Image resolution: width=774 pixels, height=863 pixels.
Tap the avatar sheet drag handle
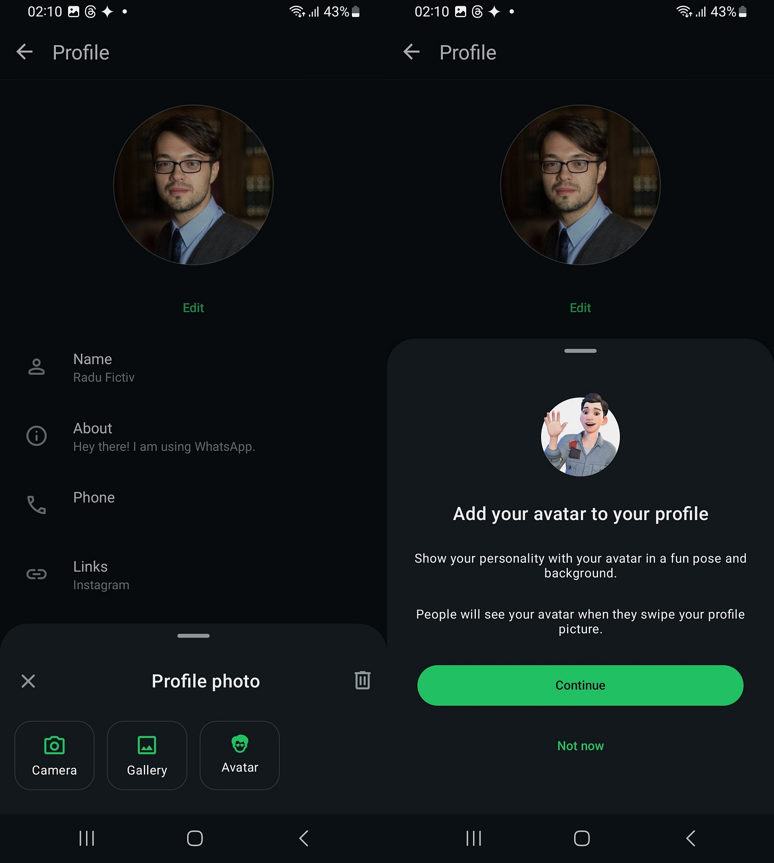(x=580, y=351)
